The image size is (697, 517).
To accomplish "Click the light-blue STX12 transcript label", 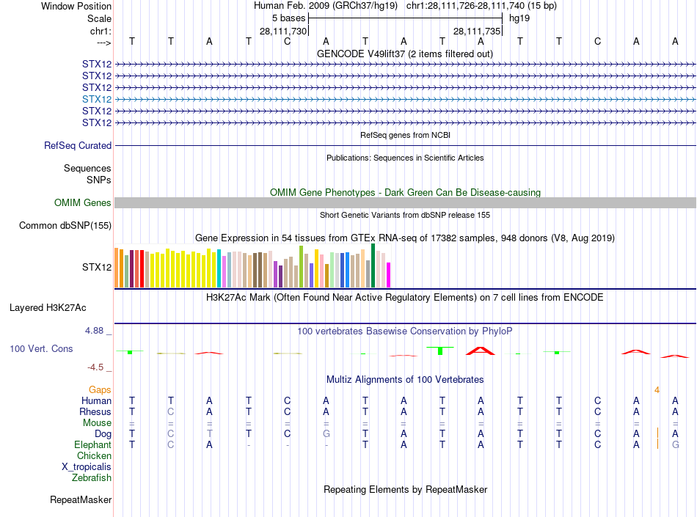I will coord(96,99).
